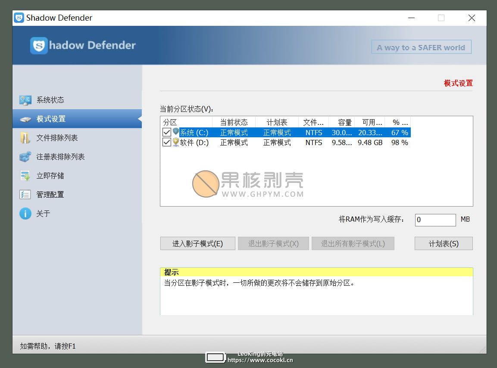
Task: Sort by the 当前状态 column header
Action: (x=234, y=122)
